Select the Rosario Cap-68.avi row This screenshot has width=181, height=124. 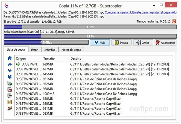tap(94, 113)
